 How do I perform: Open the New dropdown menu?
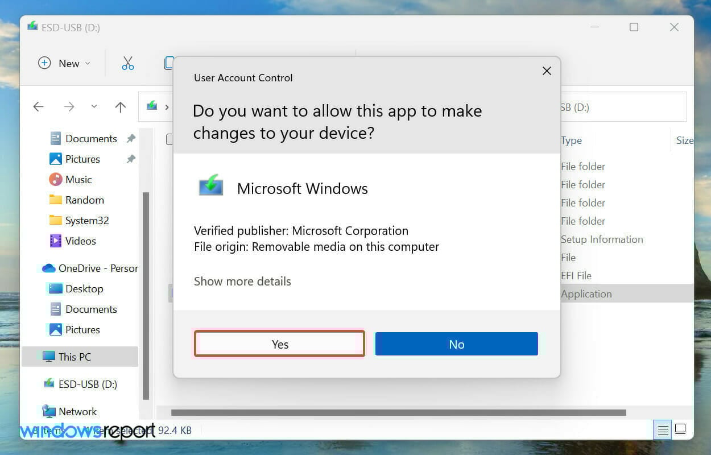64,63
